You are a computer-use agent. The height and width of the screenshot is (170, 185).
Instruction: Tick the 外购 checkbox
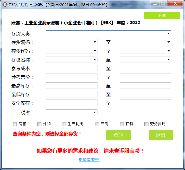click(x=39, y=124)
